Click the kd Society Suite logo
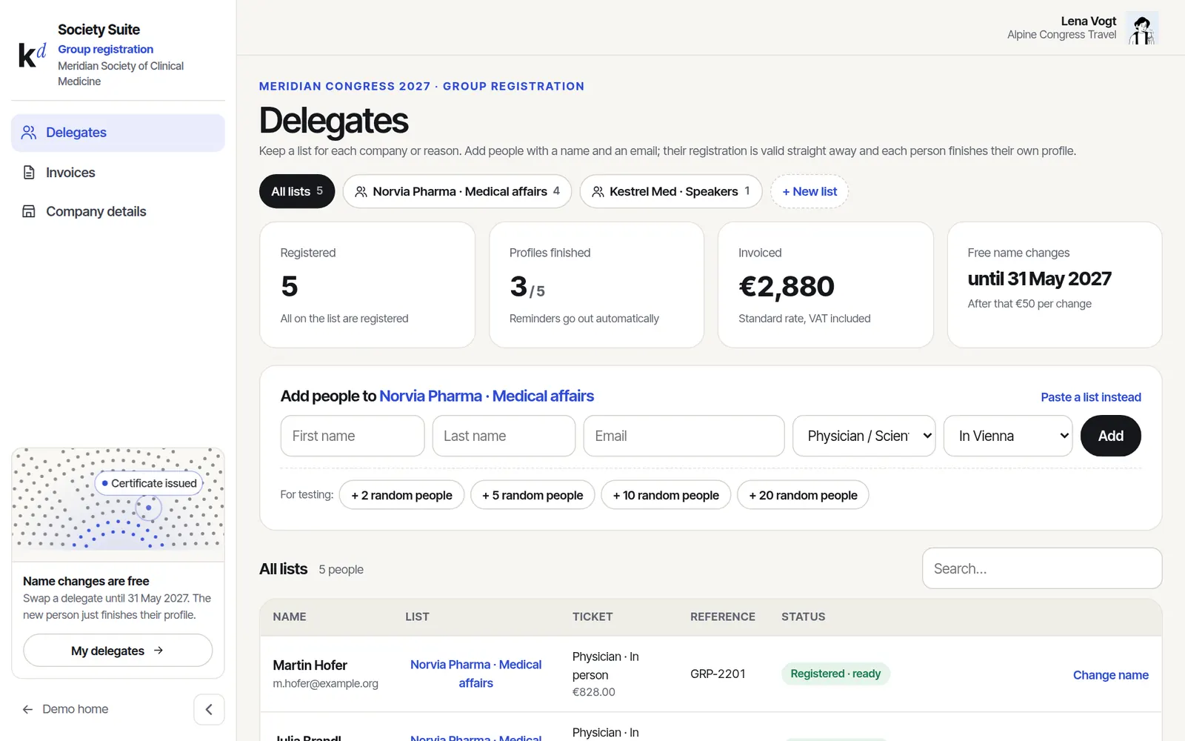This screenshot has height=741, width=1185. 31,55
